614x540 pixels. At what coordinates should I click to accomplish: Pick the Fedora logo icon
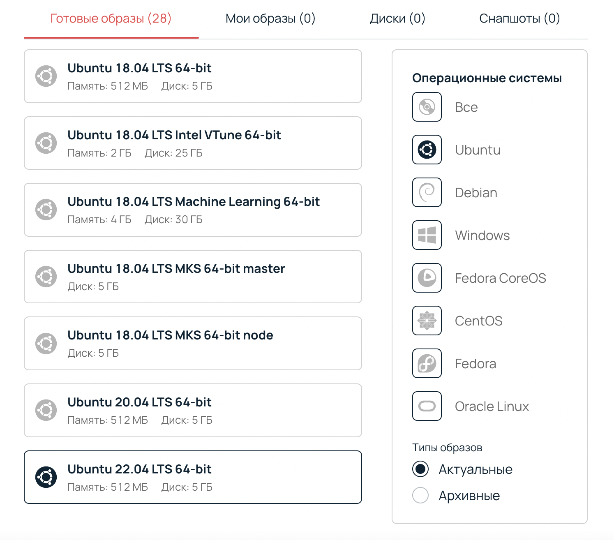pyautogui.click(x=427, y=363)
